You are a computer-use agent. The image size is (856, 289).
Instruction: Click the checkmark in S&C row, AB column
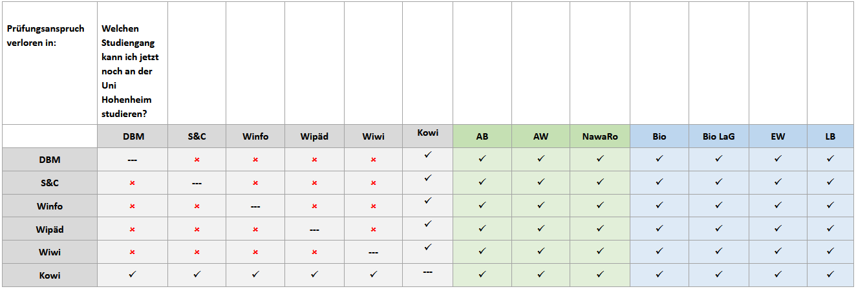tap(482, 182)
